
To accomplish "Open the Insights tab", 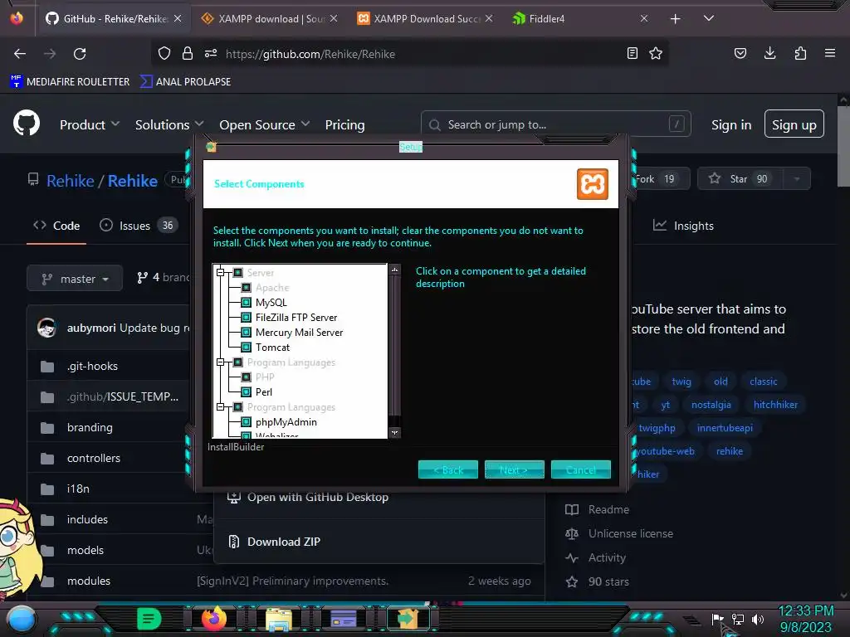I will (x=683, y=226).
